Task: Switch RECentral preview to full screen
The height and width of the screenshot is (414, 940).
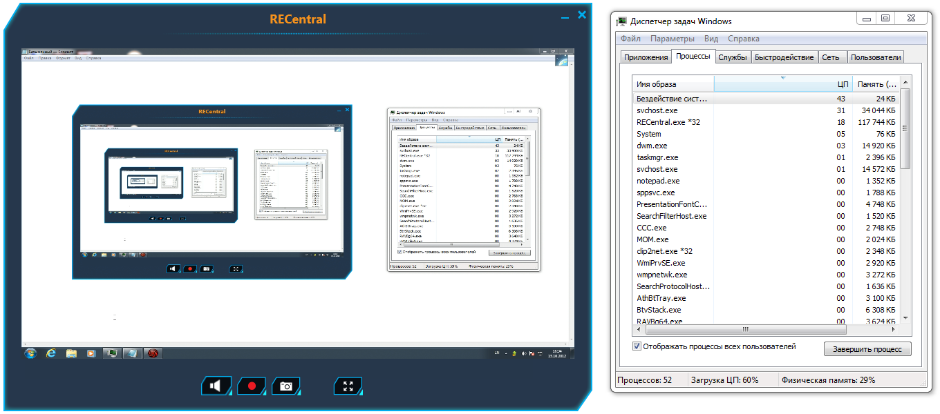Action: [x=348, y=386]
